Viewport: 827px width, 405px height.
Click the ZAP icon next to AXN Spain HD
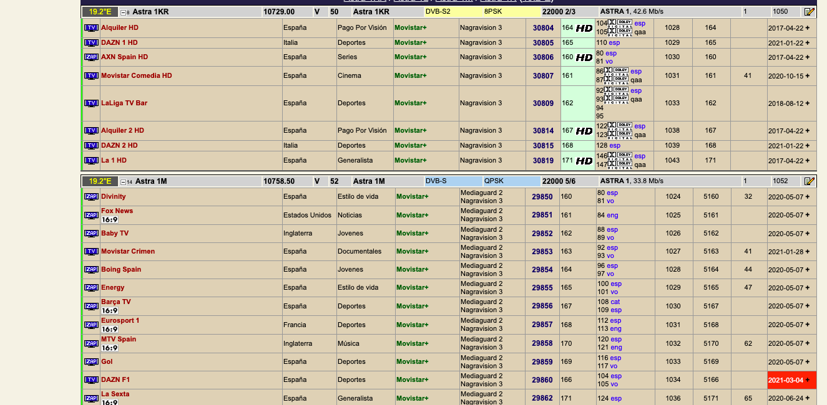pyautogui.click(x=91, y=57)
